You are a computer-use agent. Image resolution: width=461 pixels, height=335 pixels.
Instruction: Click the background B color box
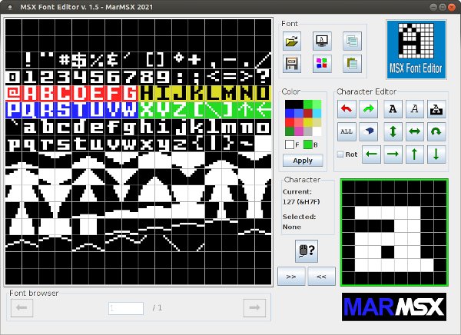tap(308, 144)
